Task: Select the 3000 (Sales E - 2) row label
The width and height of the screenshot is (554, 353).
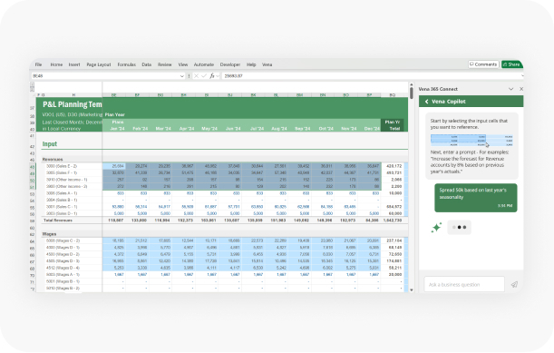Action: click(x=62, y=166)
